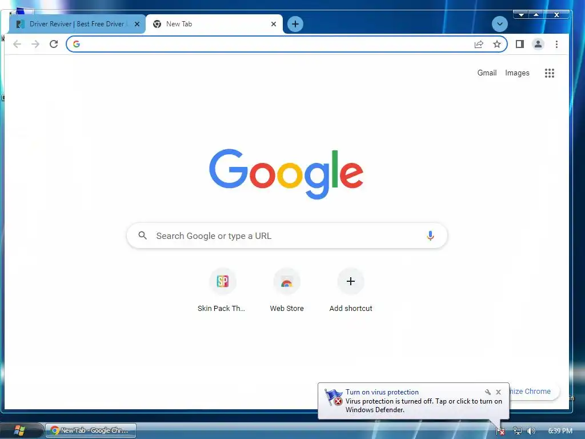Open the Web Store shortcut tile
The width and height of the screenshot is (585, 439).
coord(287,290)
